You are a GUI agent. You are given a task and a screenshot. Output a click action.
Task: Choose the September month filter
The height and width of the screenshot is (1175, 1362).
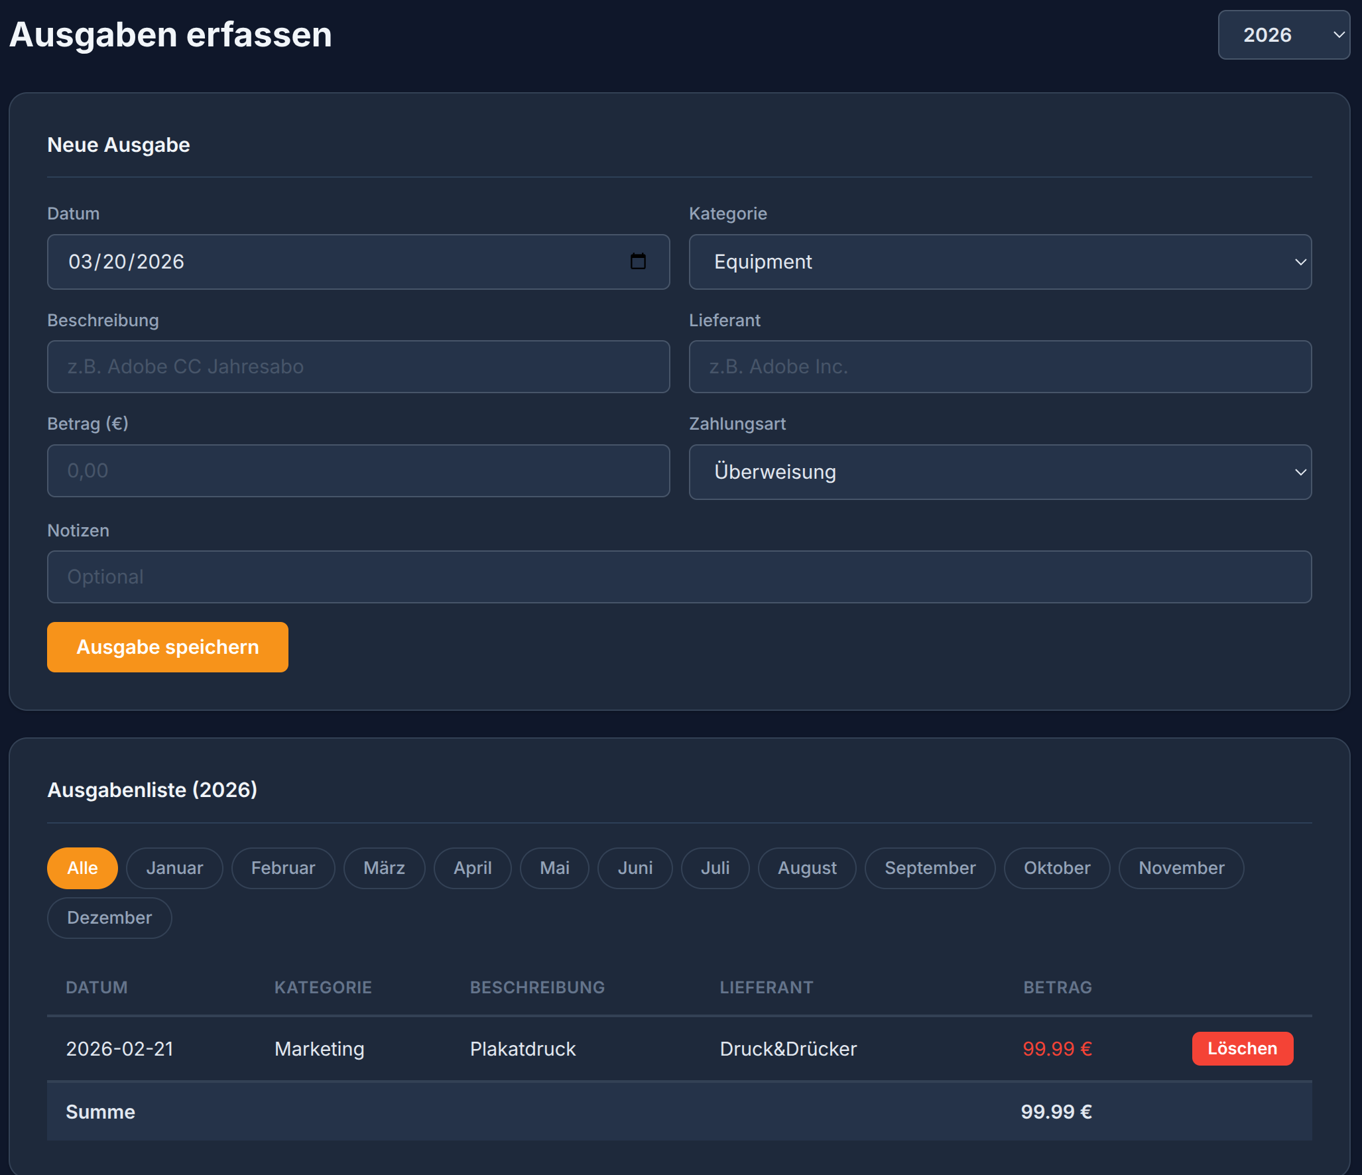tap(930, 868)
